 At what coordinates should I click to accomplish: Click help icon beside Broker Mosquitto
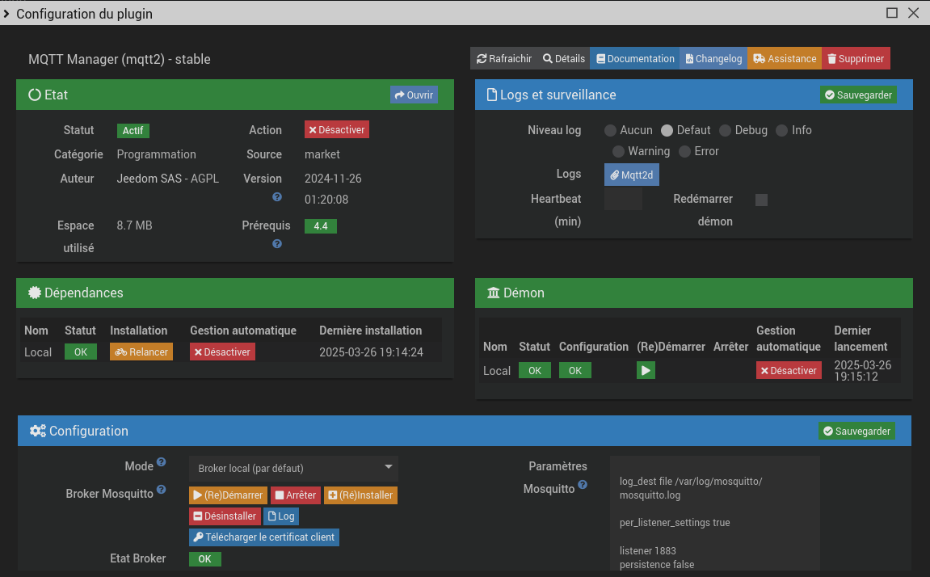point(161,490)
